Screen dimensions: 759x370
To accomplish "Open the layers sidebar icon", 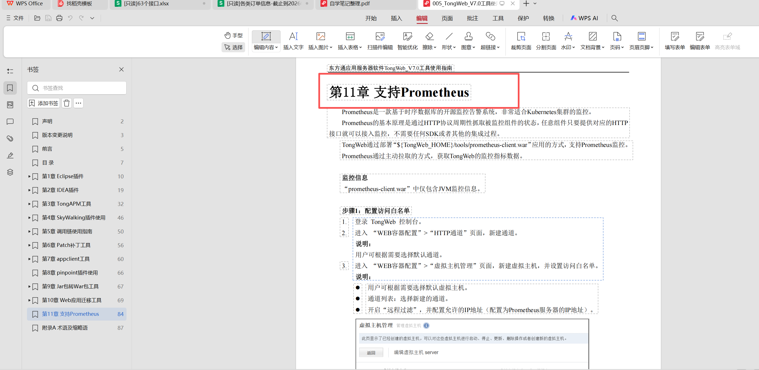I will pos(10,172).
